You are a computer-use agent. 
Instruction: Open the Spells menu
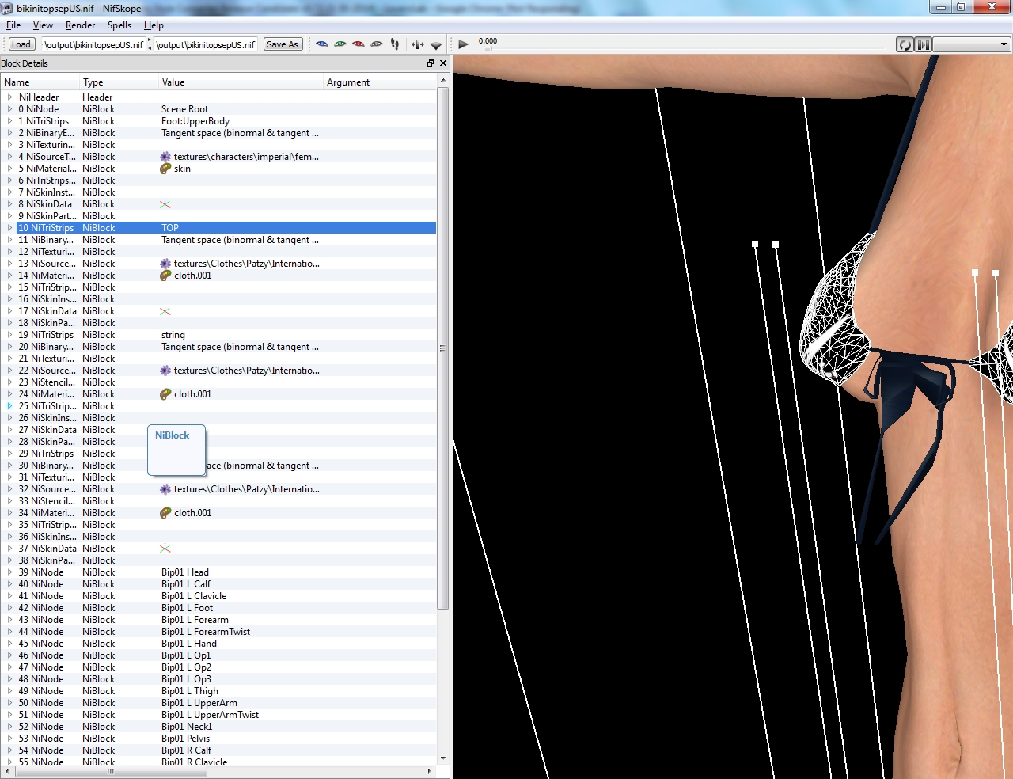(120, 25)
